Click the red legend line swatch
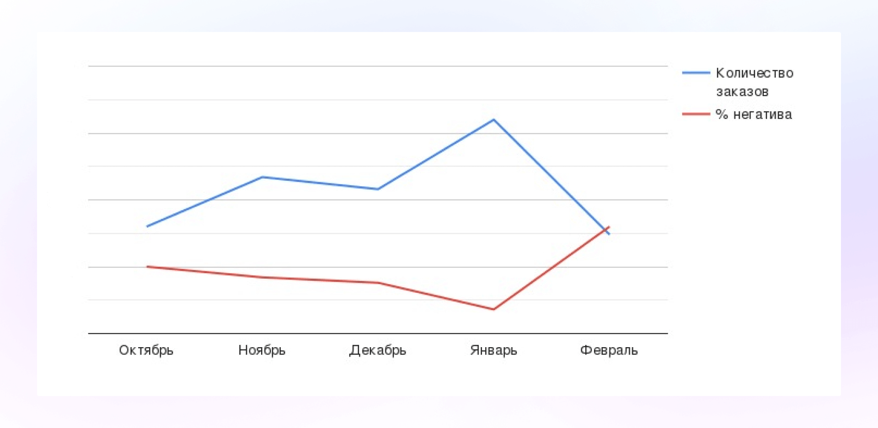The image size is (878, 428). [696, 114]
